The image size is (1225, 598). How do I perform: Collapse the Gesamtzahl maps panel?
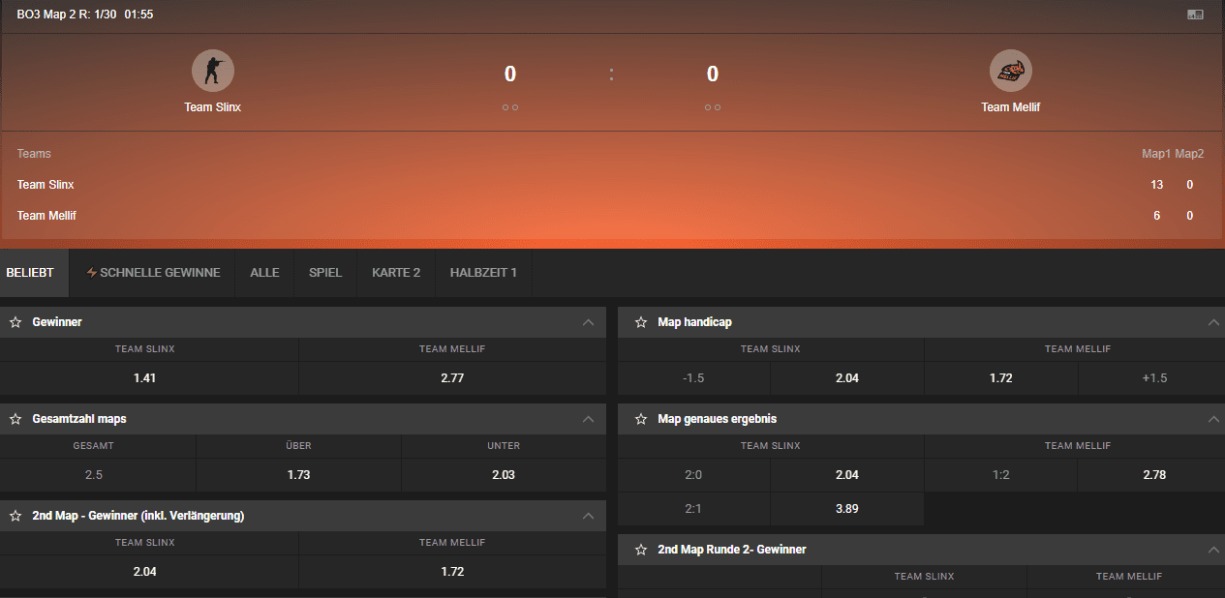coord(588,419)
